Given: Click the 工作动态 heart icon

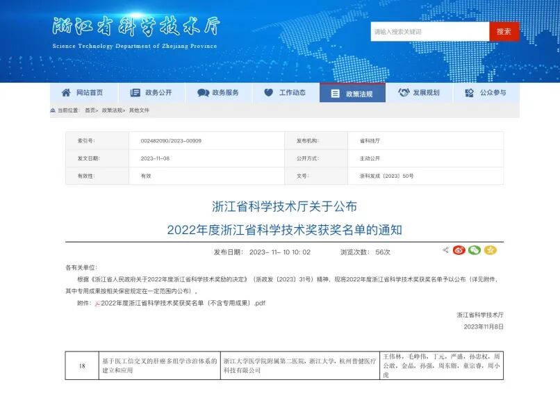Looking at the screenshot, I should point(270,92).
